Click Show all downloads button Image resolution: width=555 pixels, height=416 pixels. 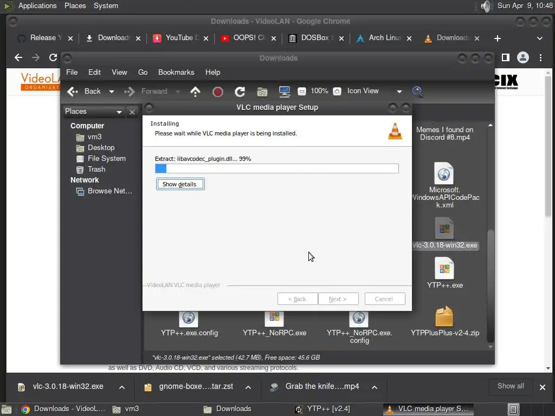coord(511,386)
